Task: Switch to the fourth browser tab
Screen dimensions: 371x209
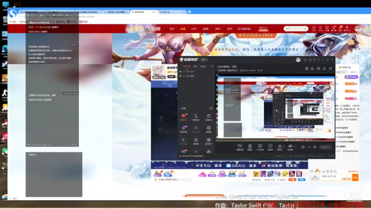Action: pyautogui.click(x=116, y=12)
